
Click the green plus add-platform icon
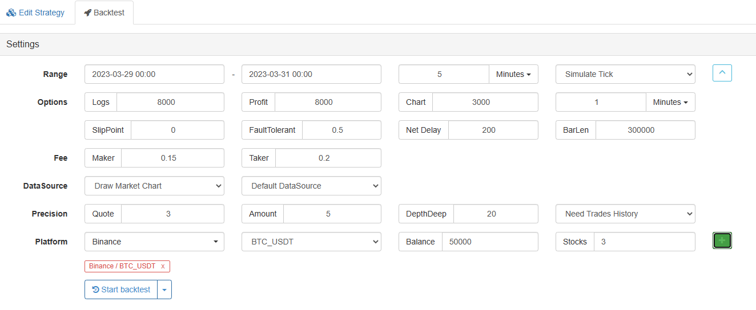pyautogui.click(x=722, y=241)
